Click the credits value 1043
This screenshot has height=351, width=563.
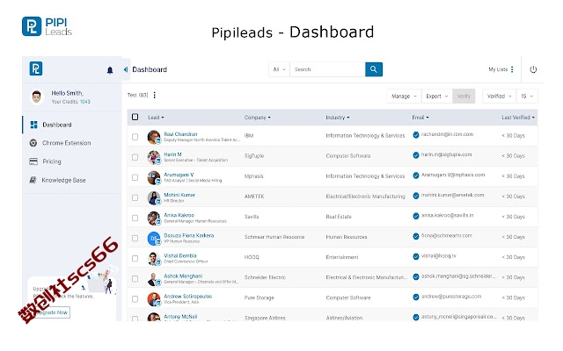[85, 102]
